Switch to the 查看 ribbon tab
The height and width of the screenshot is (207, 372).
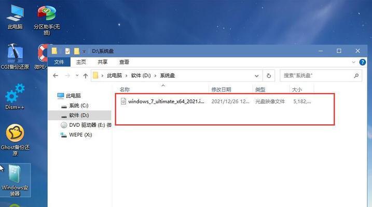pos(124,62)
